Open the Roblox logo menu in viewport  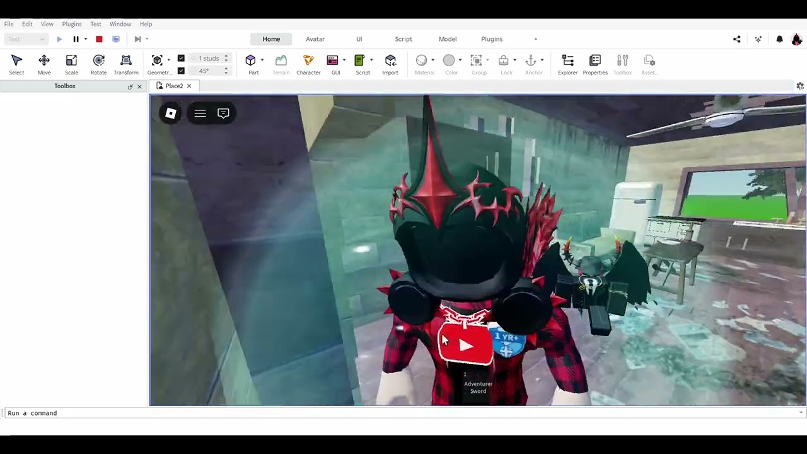tap(170, 113)
